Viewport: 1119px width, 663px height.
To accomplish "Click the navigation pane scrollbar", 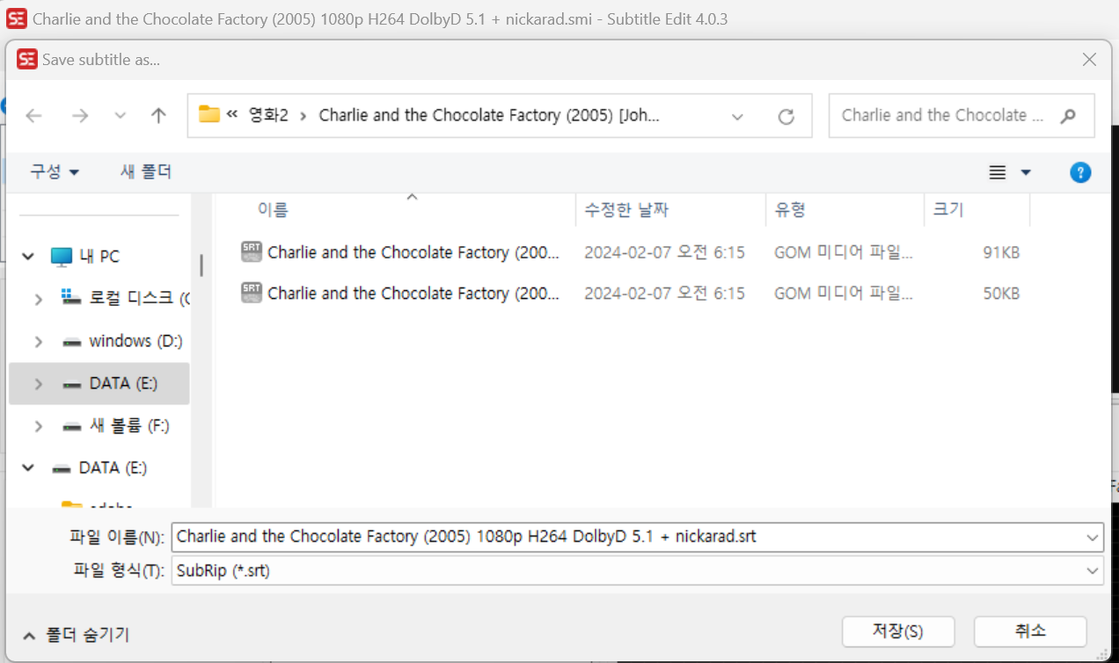I will click(x=201, y=265).
